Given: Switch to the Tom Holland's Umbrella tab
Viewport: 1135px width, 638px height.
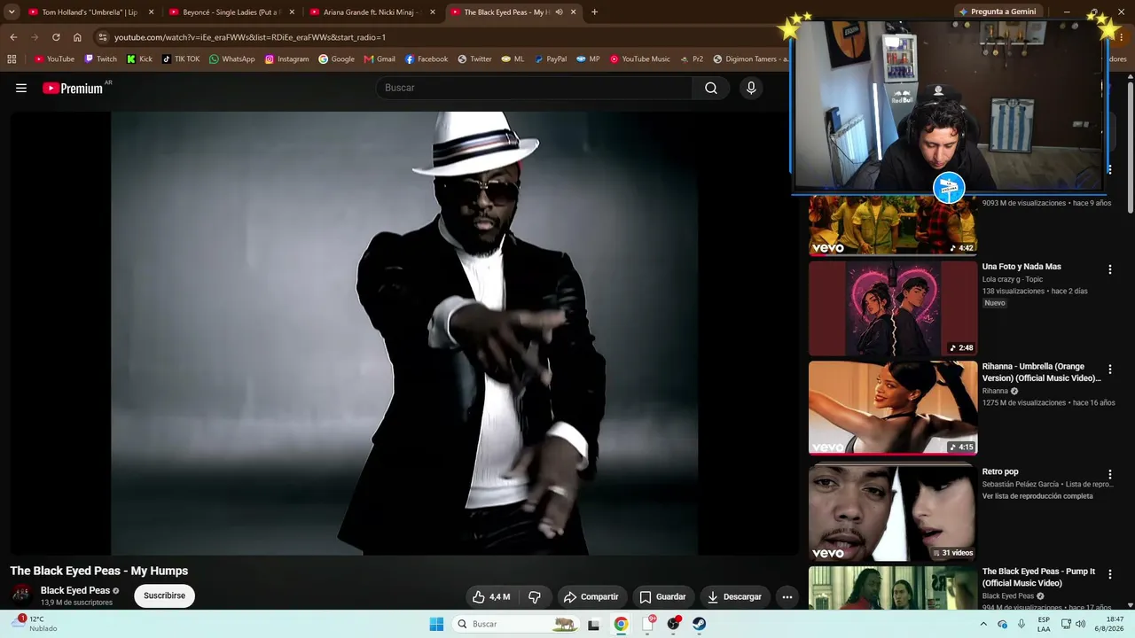Looking at the screenshot, I should pyautogui.click(x=90, y=12).
